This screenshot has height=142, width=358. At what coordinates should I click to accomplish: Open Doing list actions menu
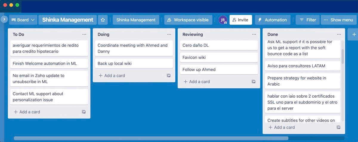click(169, 35)
